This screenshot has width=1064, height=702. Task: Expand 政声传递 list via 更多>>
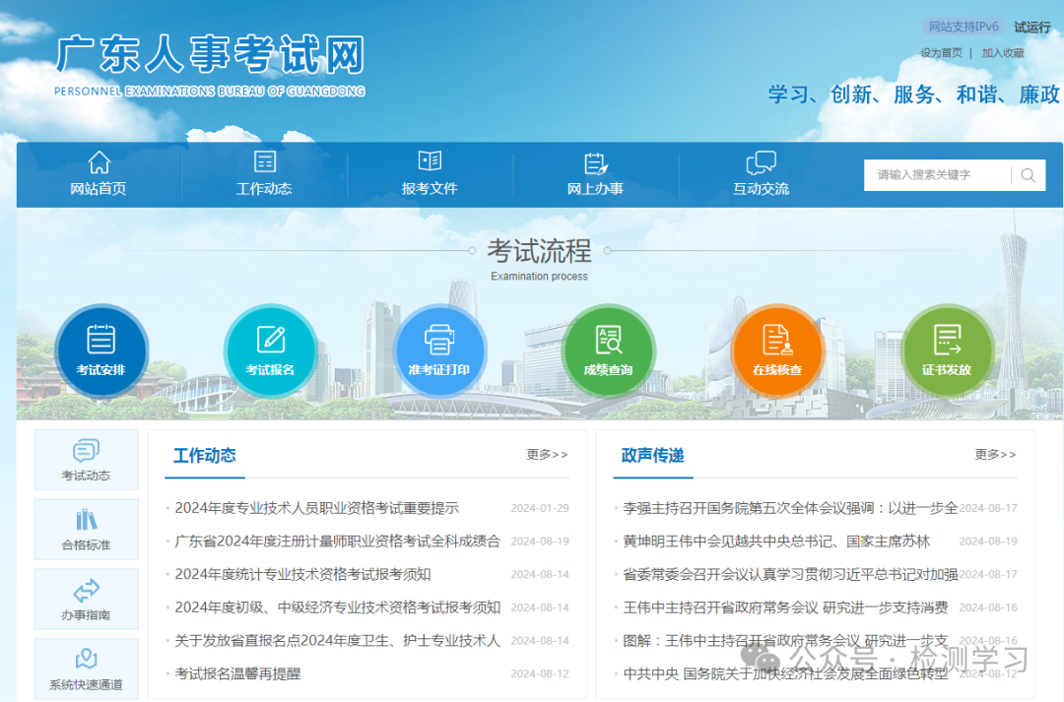[x=996, y=455]
